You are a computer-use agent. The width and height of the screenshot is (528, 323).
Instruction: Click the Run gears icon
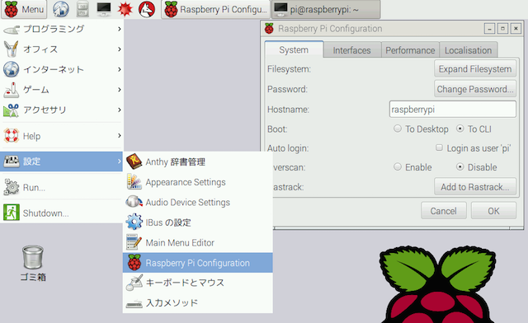11,187
